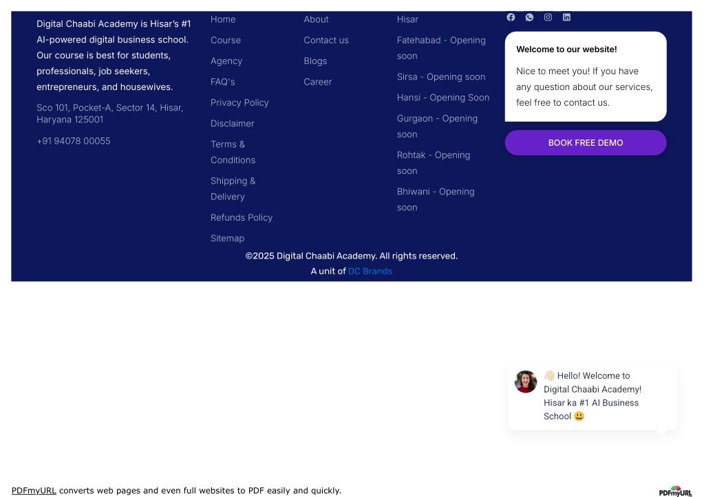Click the chat agent avatar photo
This screenshot has height=497, width=704.
[526, 382]
